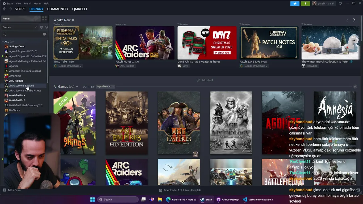
Task: Open 9 Kings demo cover in grid
Action: pyautogui.click(x=75, y=123)
